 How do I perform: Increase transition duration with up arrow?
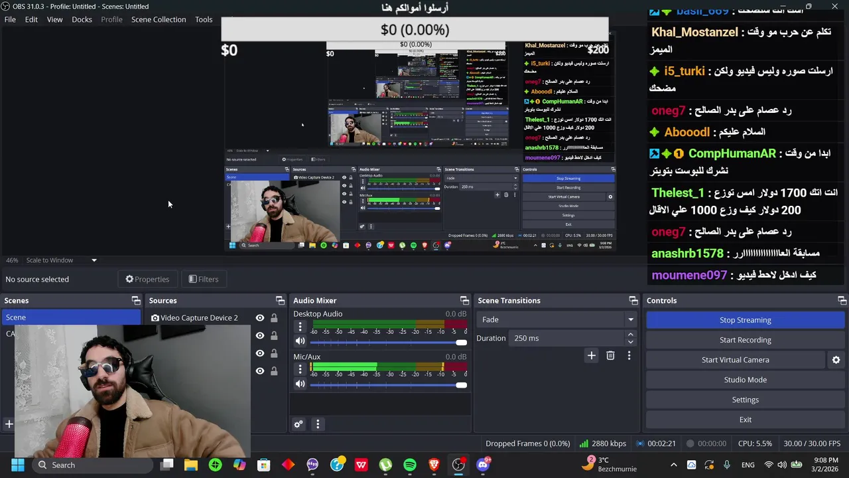point(630,335)
